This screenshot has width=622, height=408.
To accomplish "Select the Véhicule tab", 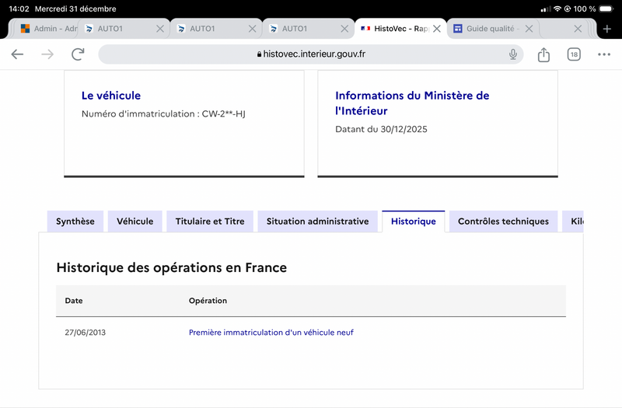I will click(x=135, y=221).
